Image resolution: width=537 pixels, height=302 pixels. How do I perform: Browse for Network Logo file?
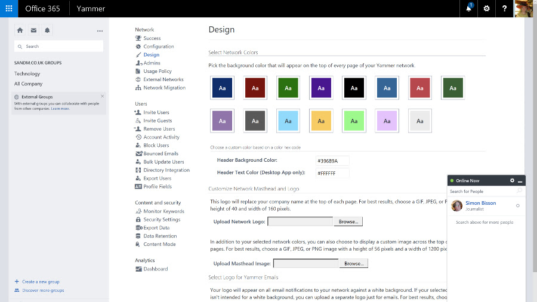click(x=348, y=221)
